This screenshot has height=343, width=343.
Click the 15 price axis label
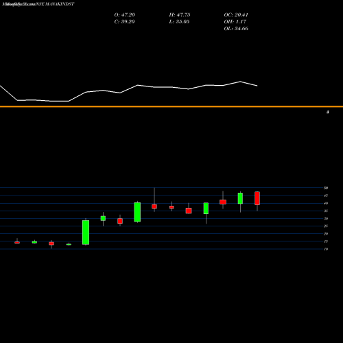click(x=326, y=241)
